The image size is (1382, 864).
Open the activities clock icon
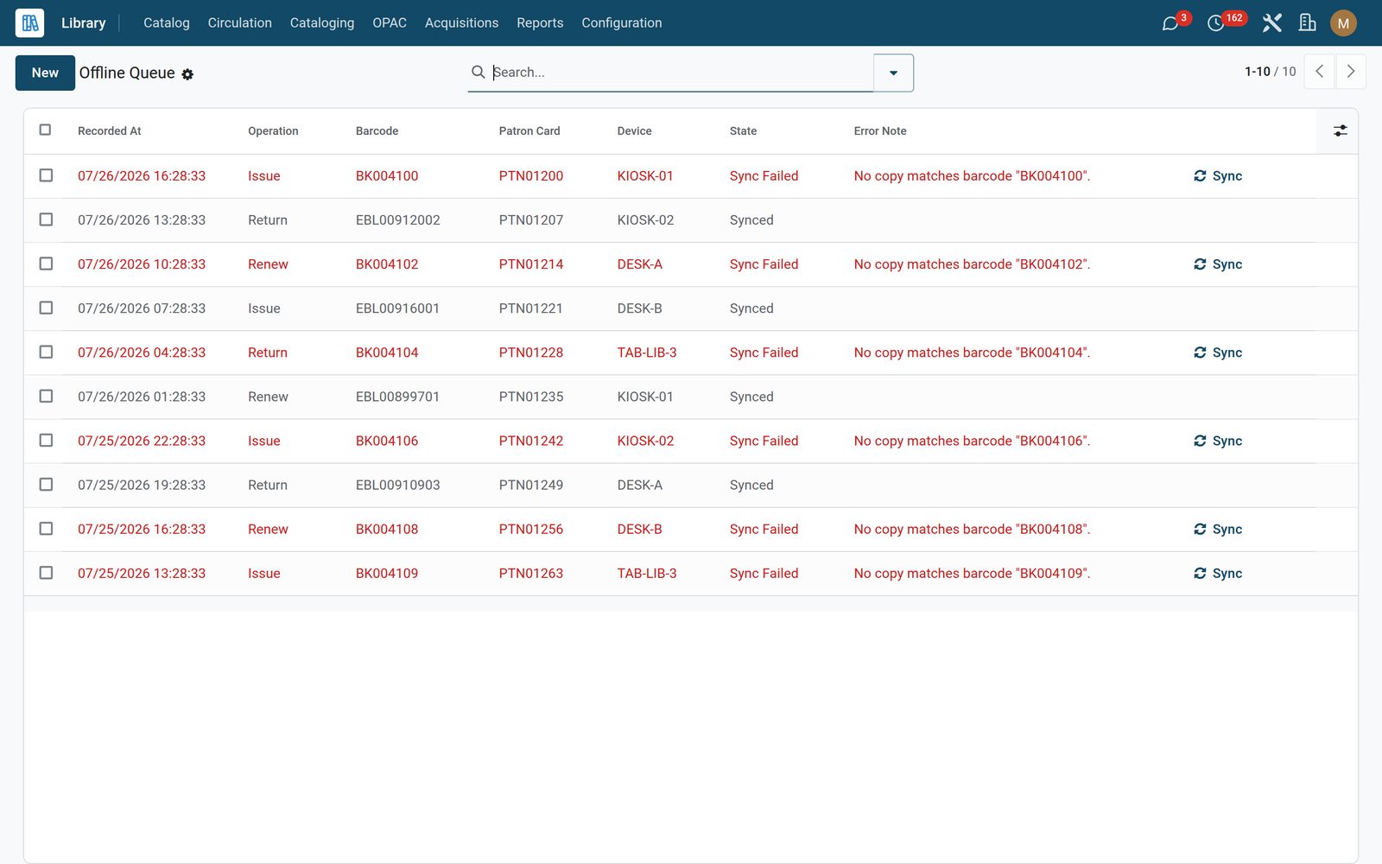[1215, 23]
